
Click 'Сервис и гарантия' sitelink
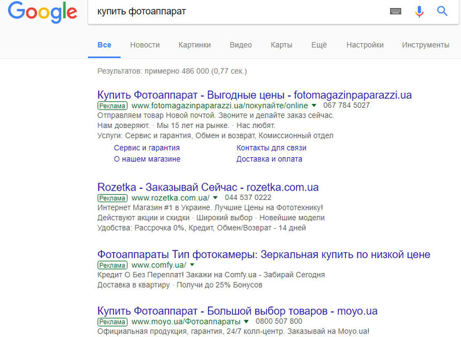click(x=147, y=148)
